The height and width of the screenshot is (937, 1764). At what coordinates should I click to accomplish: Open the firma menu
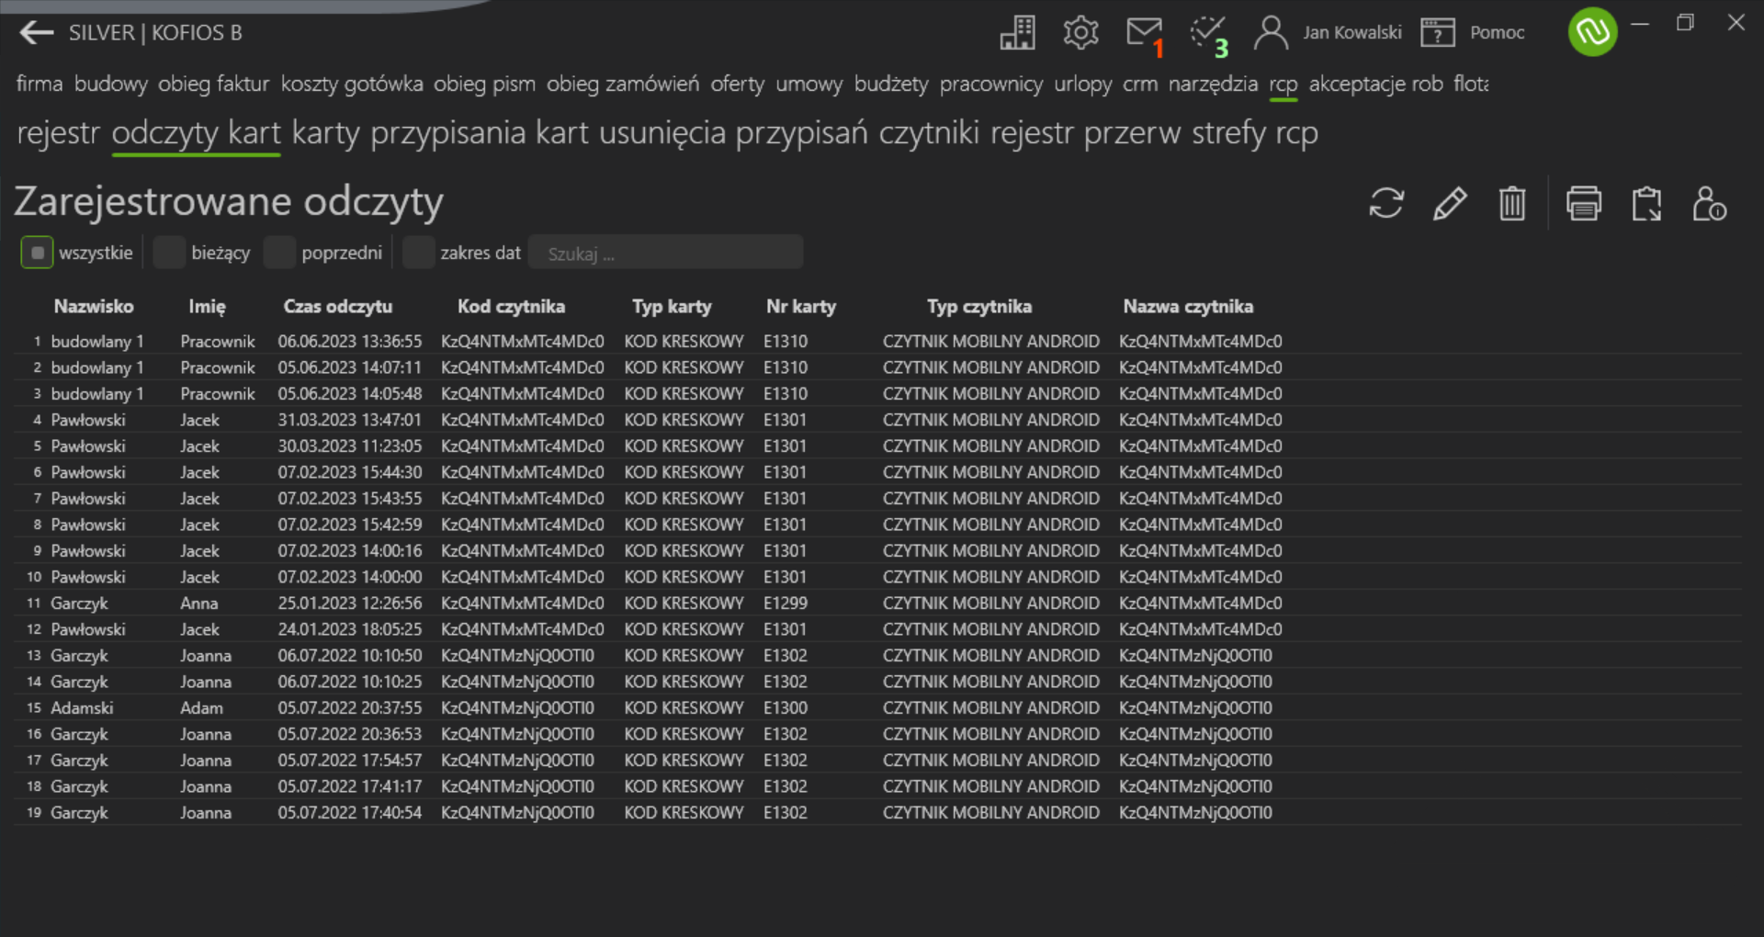pos(40,84)
